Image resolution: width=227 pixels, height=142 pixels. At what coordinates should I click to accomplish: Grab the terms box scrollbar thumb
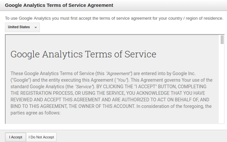[222, 40]
